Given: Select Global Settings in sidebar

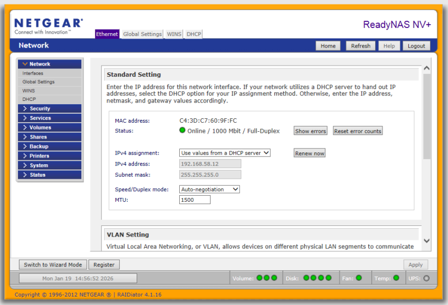Looking at the screenshot, I should 38,82.
